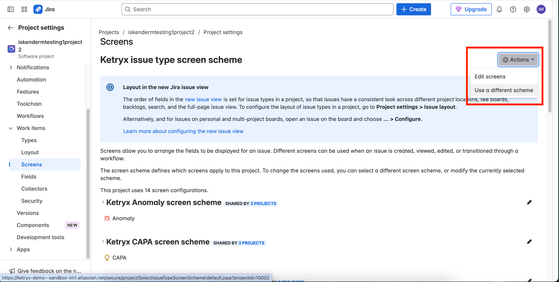Click the Anomaly bug icon
The image size is (559, 282).
[107, 218]
